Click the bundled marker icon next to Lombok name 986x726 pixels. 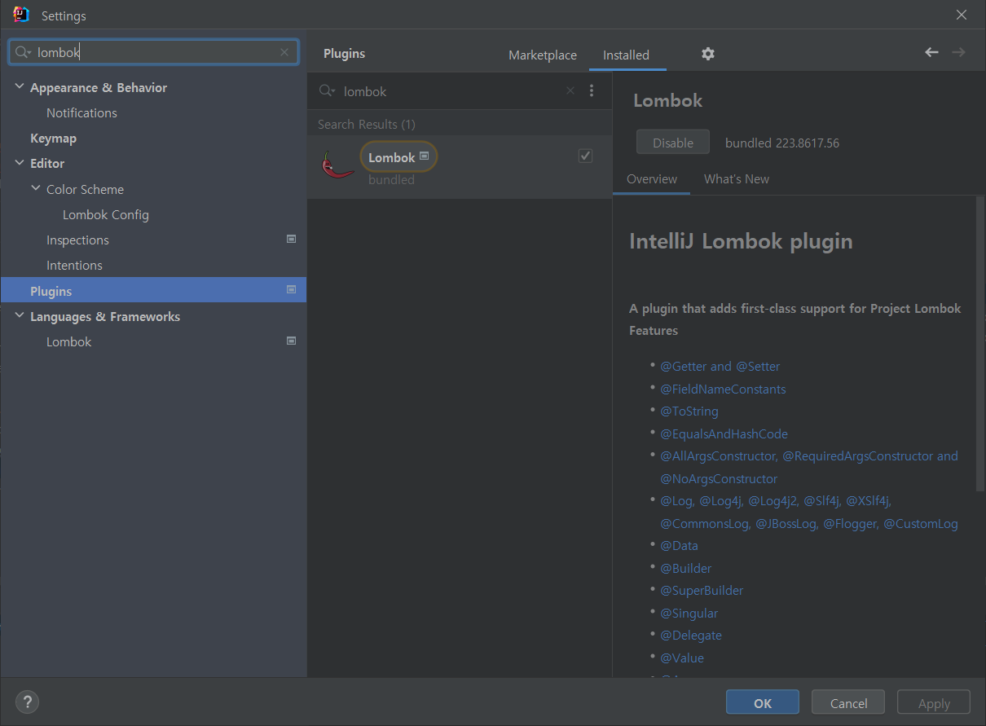(424, 156)
